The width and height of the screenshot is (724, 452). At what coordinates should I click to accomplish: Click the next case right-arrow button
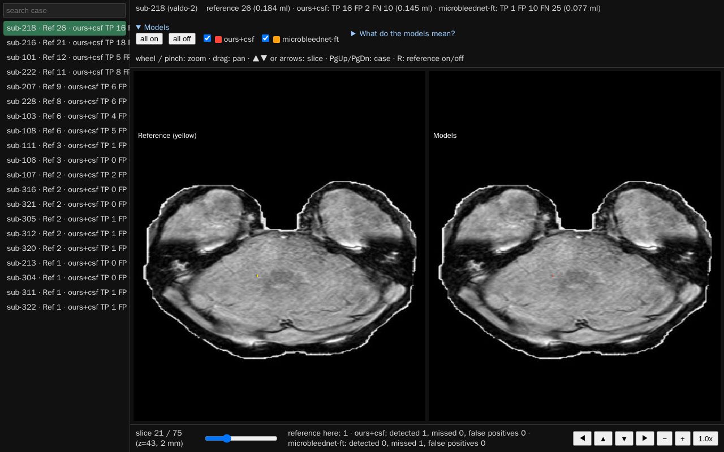click(x=645, y=438)
